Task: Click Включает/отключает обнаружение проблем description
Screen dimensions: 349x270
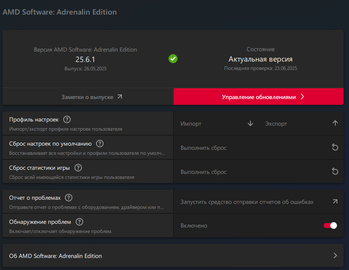Action: tap(61, 231)
